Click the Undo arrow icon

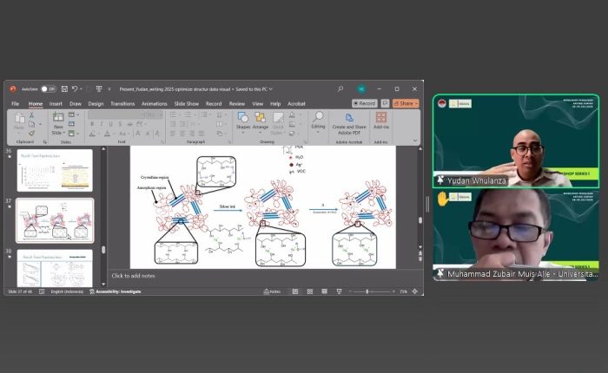(76, 88)
